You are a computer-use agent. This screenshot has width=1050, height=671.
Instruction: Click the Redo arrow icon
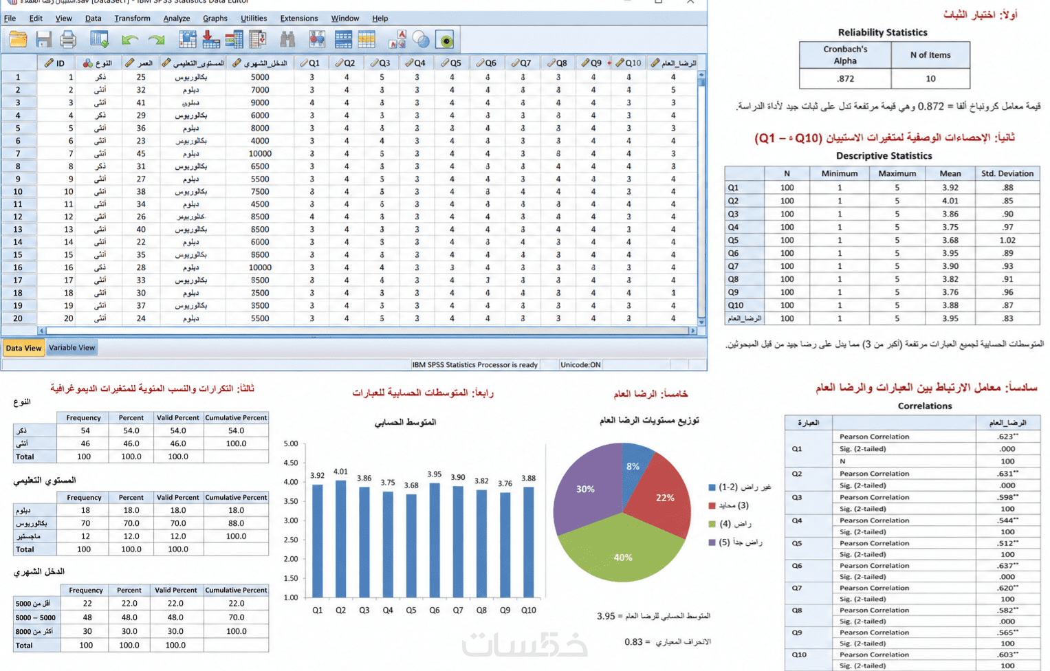(x=156, y=41)
